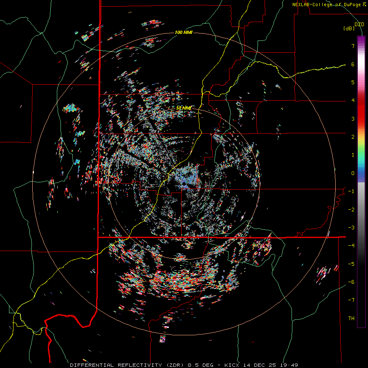Viewport: 368px width, 368px height.
Task: Click the 0 dB scale value
Action: (x=353, y=173)
